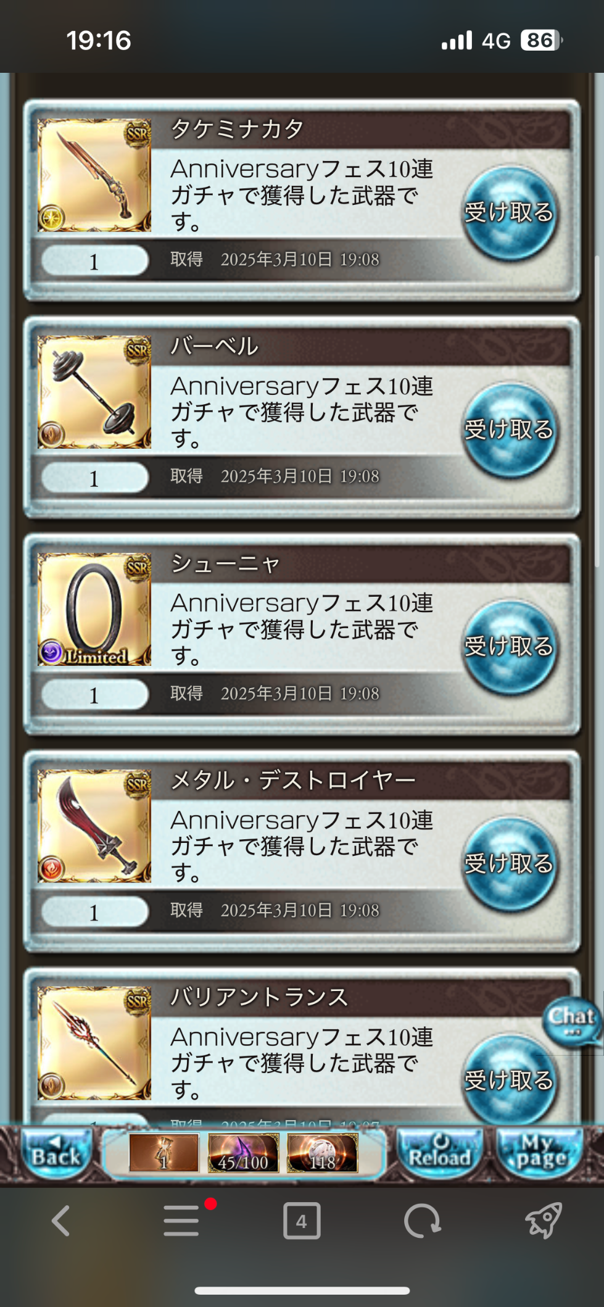The image size is (604, 1307).
Task: Collect the メタル・デストロイヤー weapon
Action: pyautogui.click(x=510, y=864)
